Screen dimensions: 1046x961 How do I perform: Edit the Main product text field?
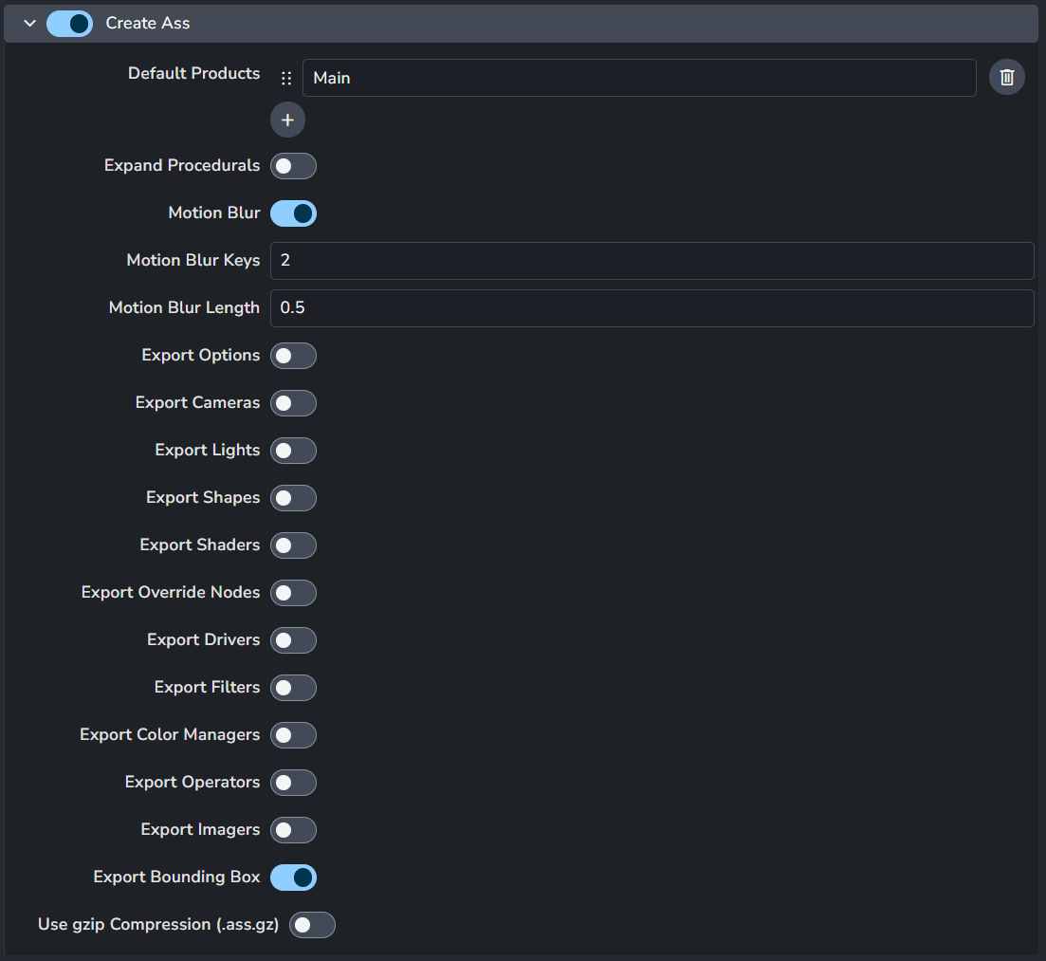click(638, 78)
